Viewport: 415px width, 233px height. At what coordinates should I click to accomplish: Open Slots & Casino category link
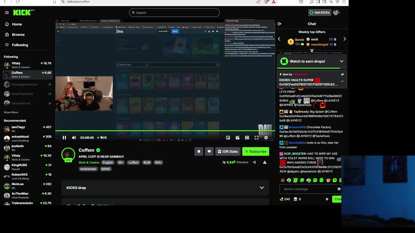click(89, 162)
